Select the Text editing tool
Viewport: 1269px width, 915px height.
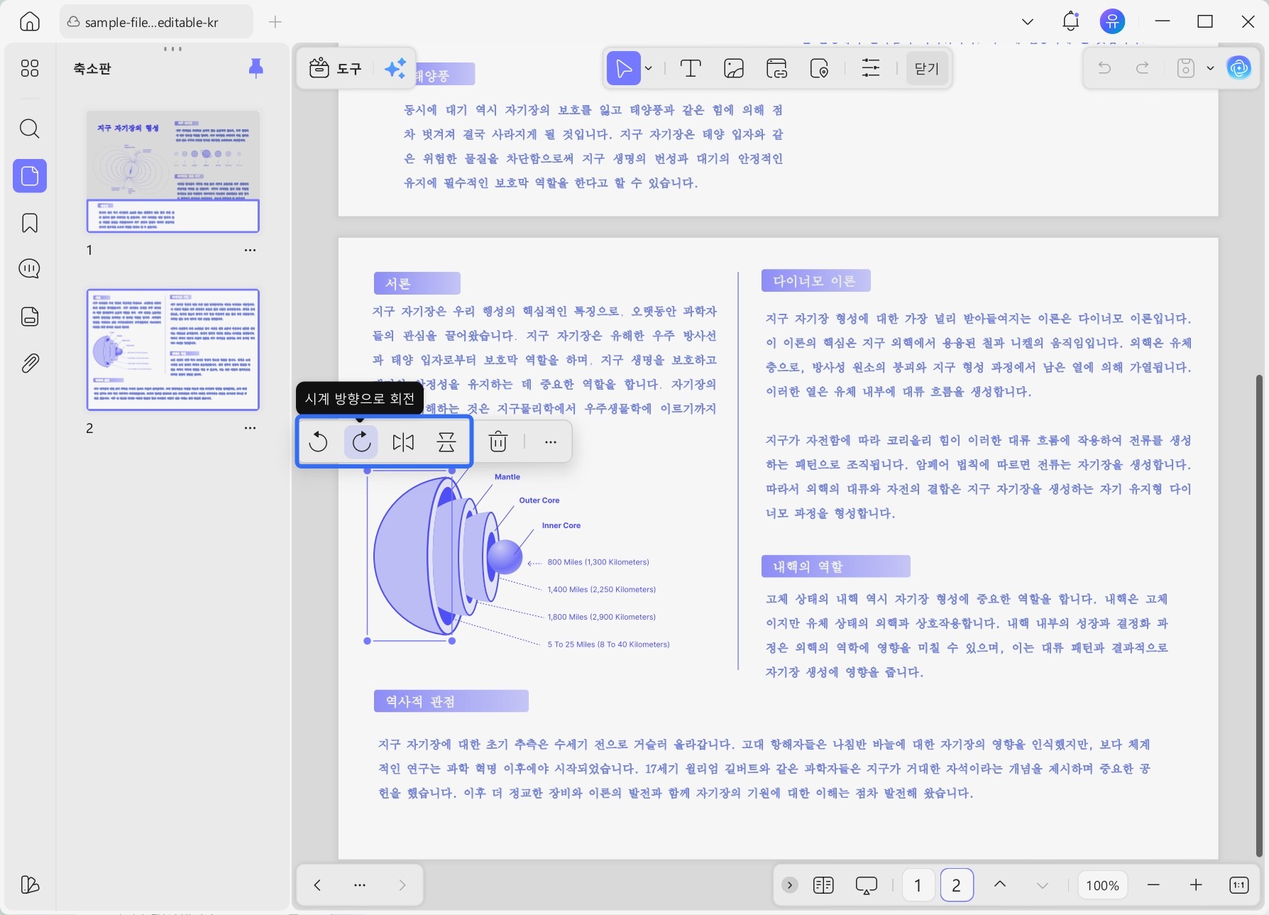(691, 68)
